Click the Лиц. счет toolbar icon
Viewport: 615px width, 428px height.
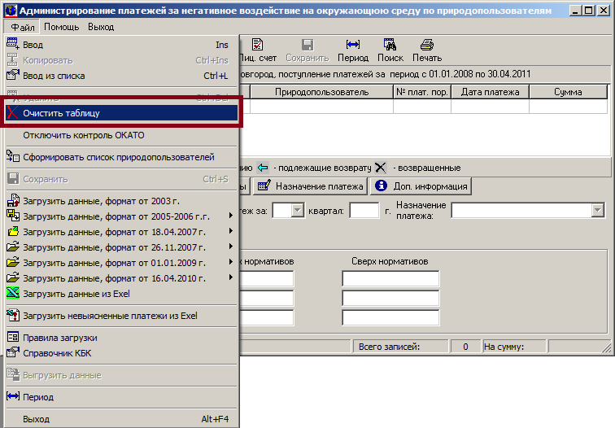coord(257,50)
